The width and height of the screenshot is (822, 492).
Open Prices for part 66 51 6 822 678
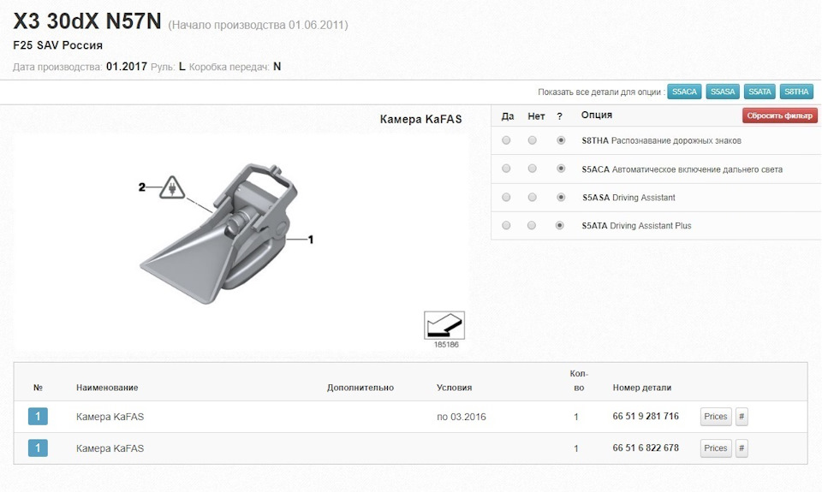716,448
